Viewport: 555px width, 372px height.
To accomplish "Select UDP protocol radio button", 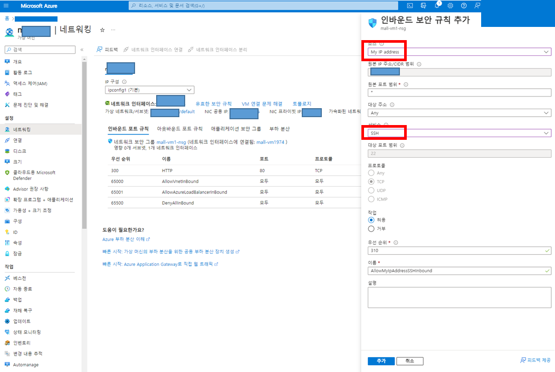I will [371, 190].
